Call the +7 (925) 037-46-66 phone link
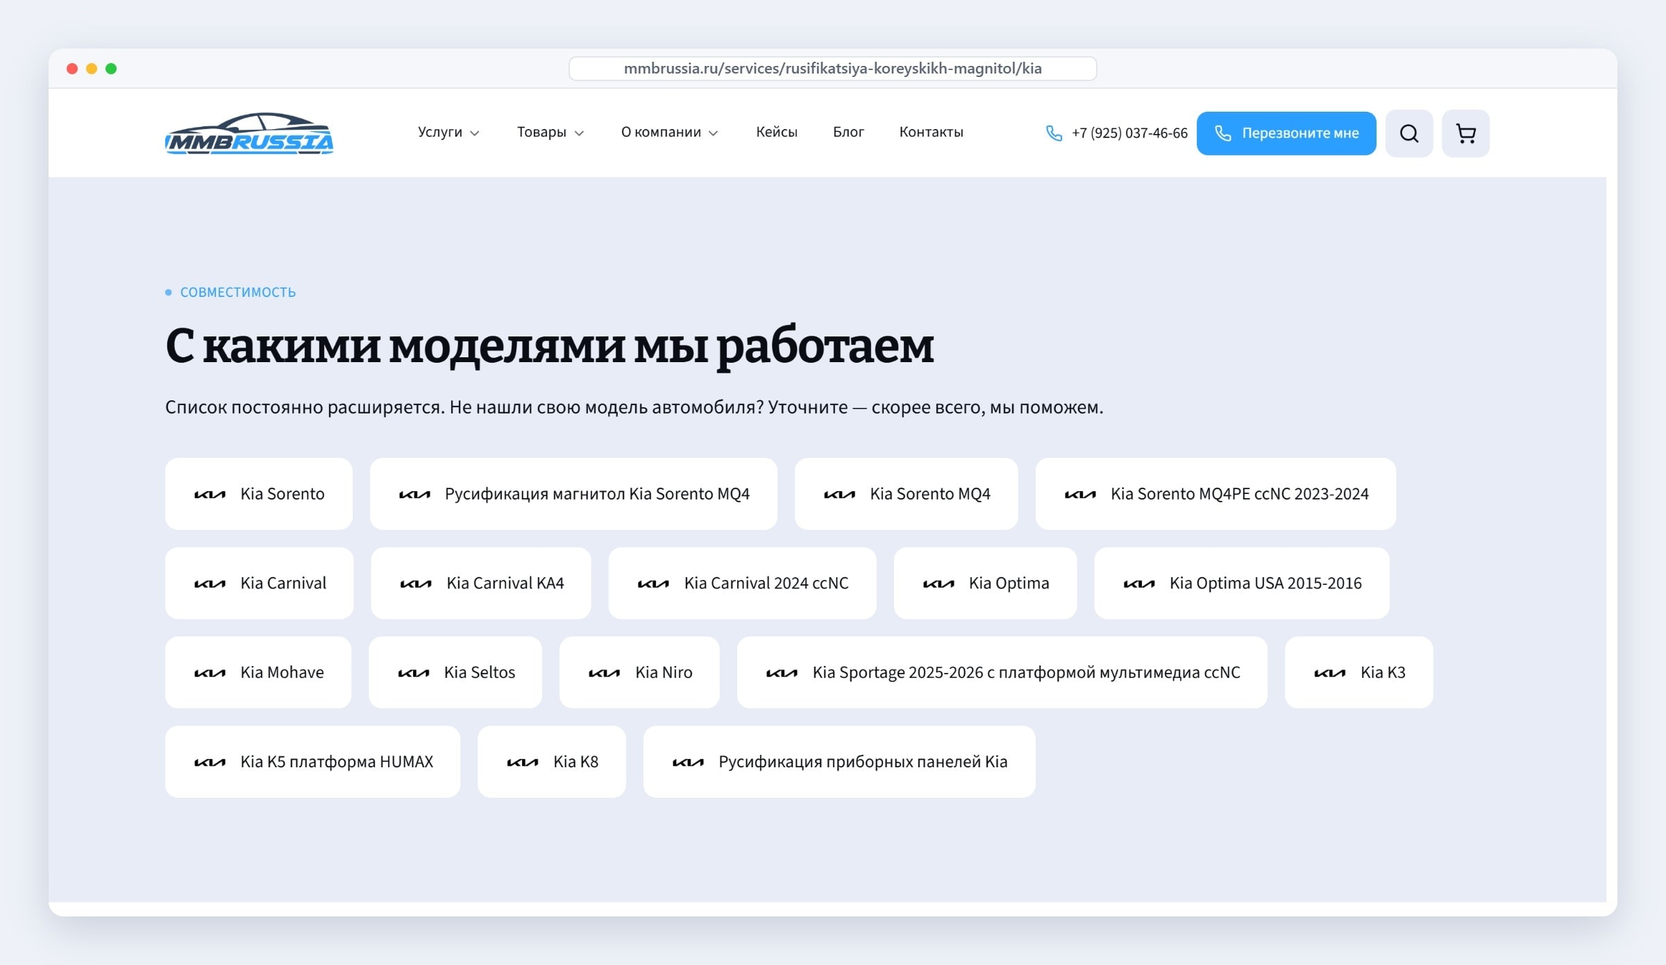 (x=1129, y=133)
